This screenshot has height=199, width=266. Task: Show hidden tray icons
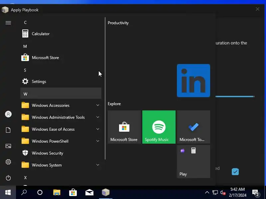207,192
